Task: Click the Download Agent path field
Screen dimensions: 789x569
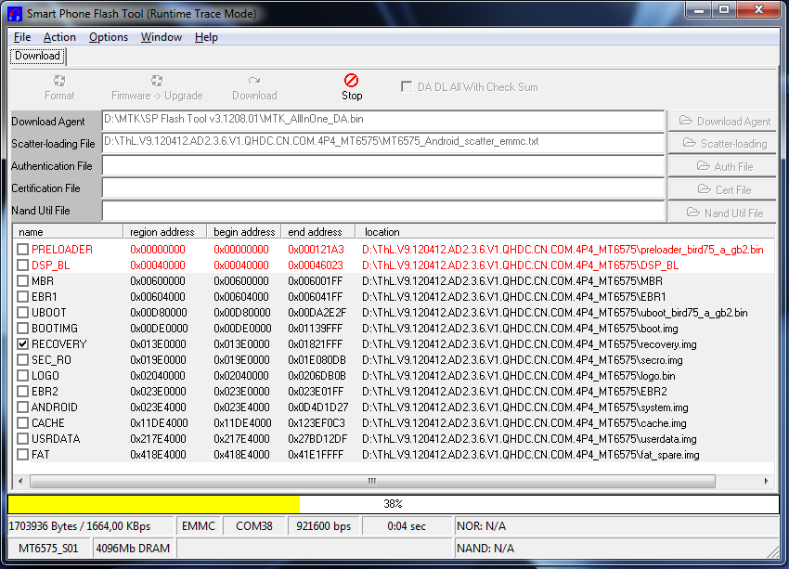Action: click(383, 121)
